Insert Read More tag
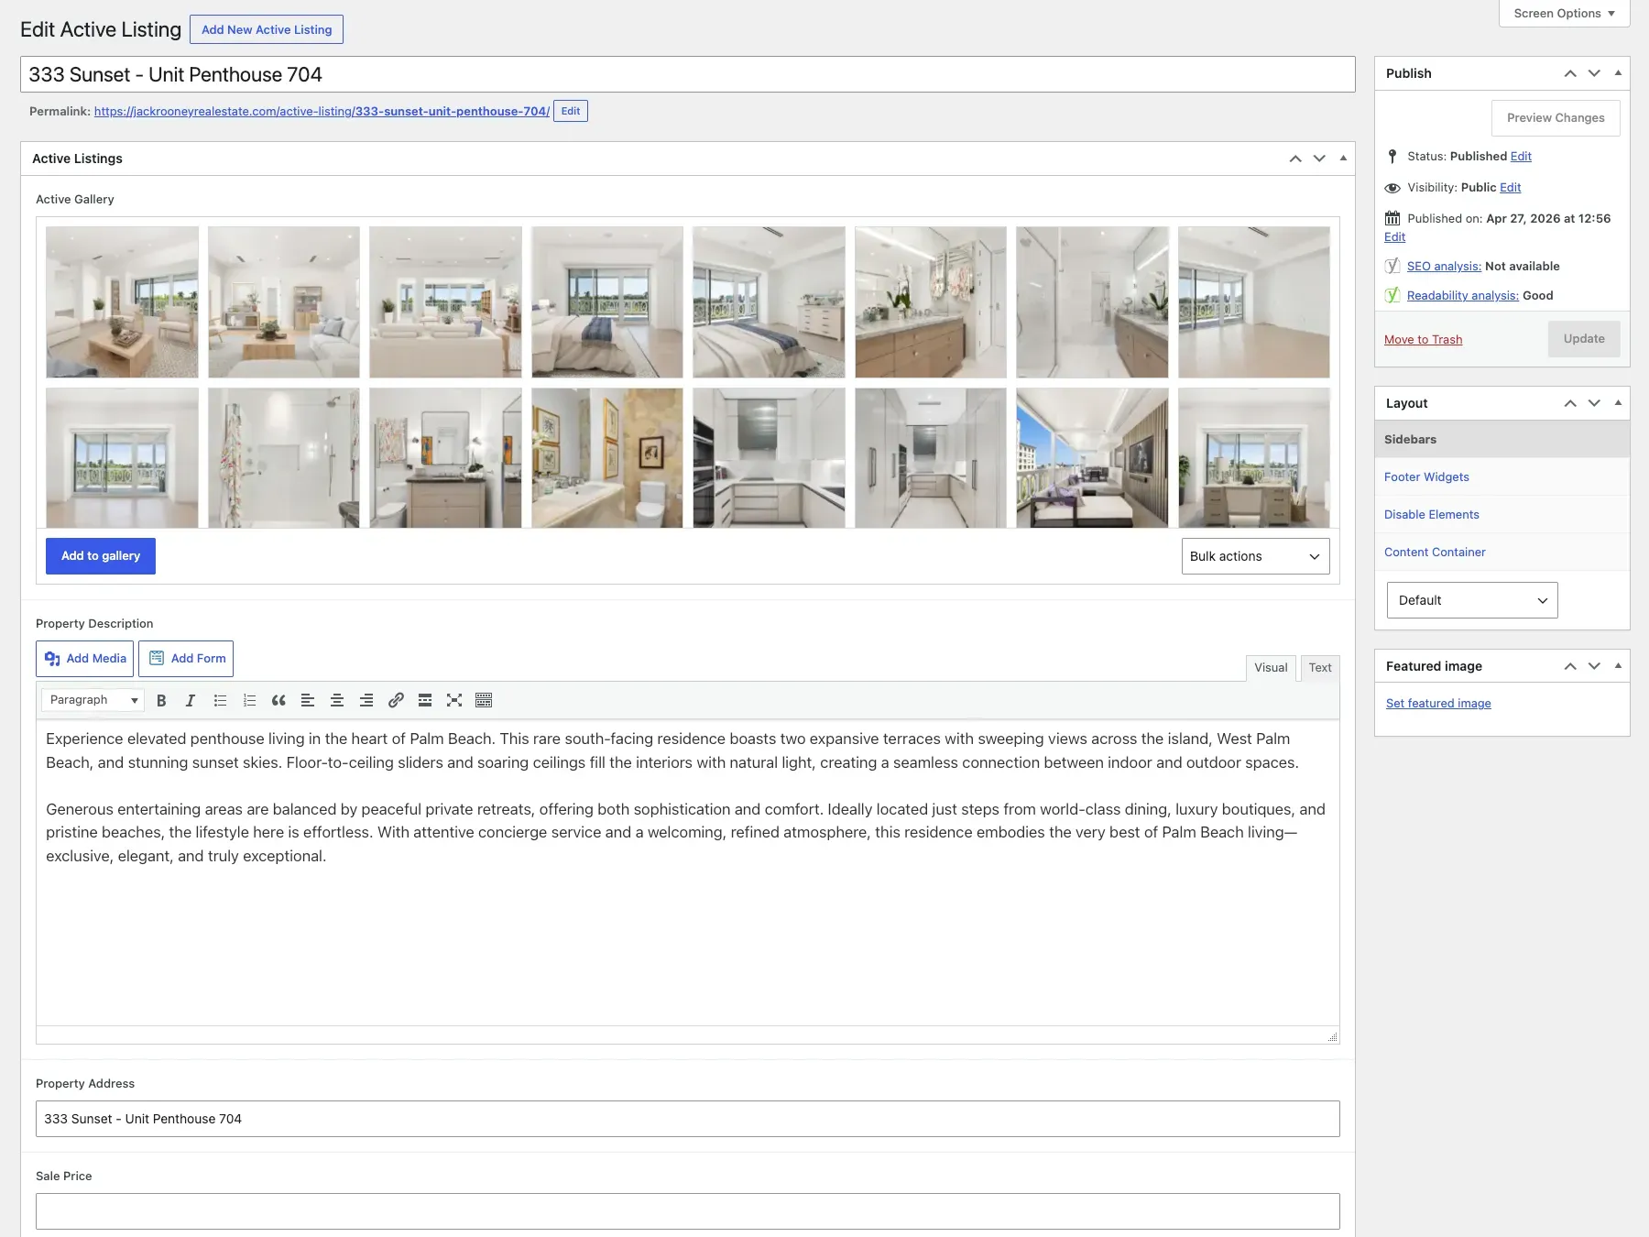1649x1237 pixels. [425, 700]
